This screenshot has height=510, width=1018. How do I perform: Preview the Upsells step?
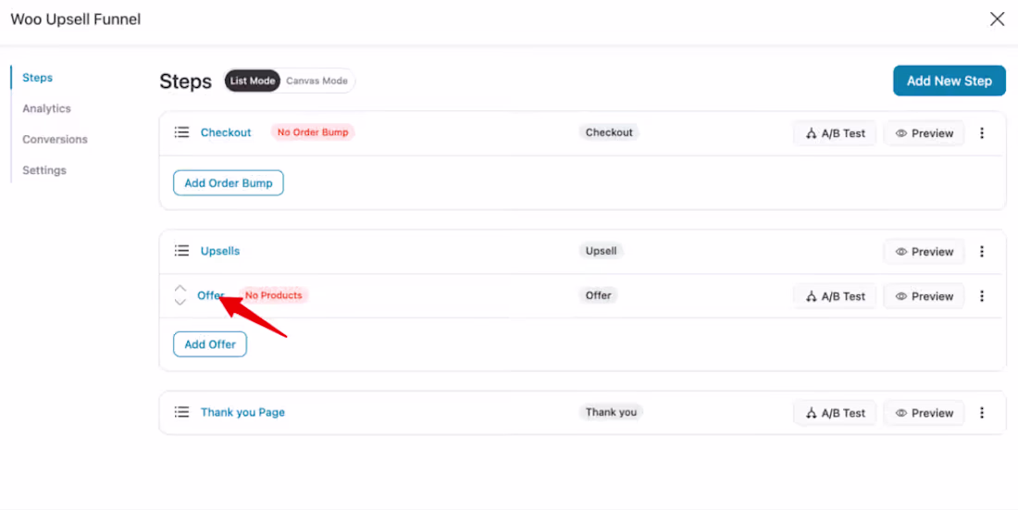tap(924, 252)
